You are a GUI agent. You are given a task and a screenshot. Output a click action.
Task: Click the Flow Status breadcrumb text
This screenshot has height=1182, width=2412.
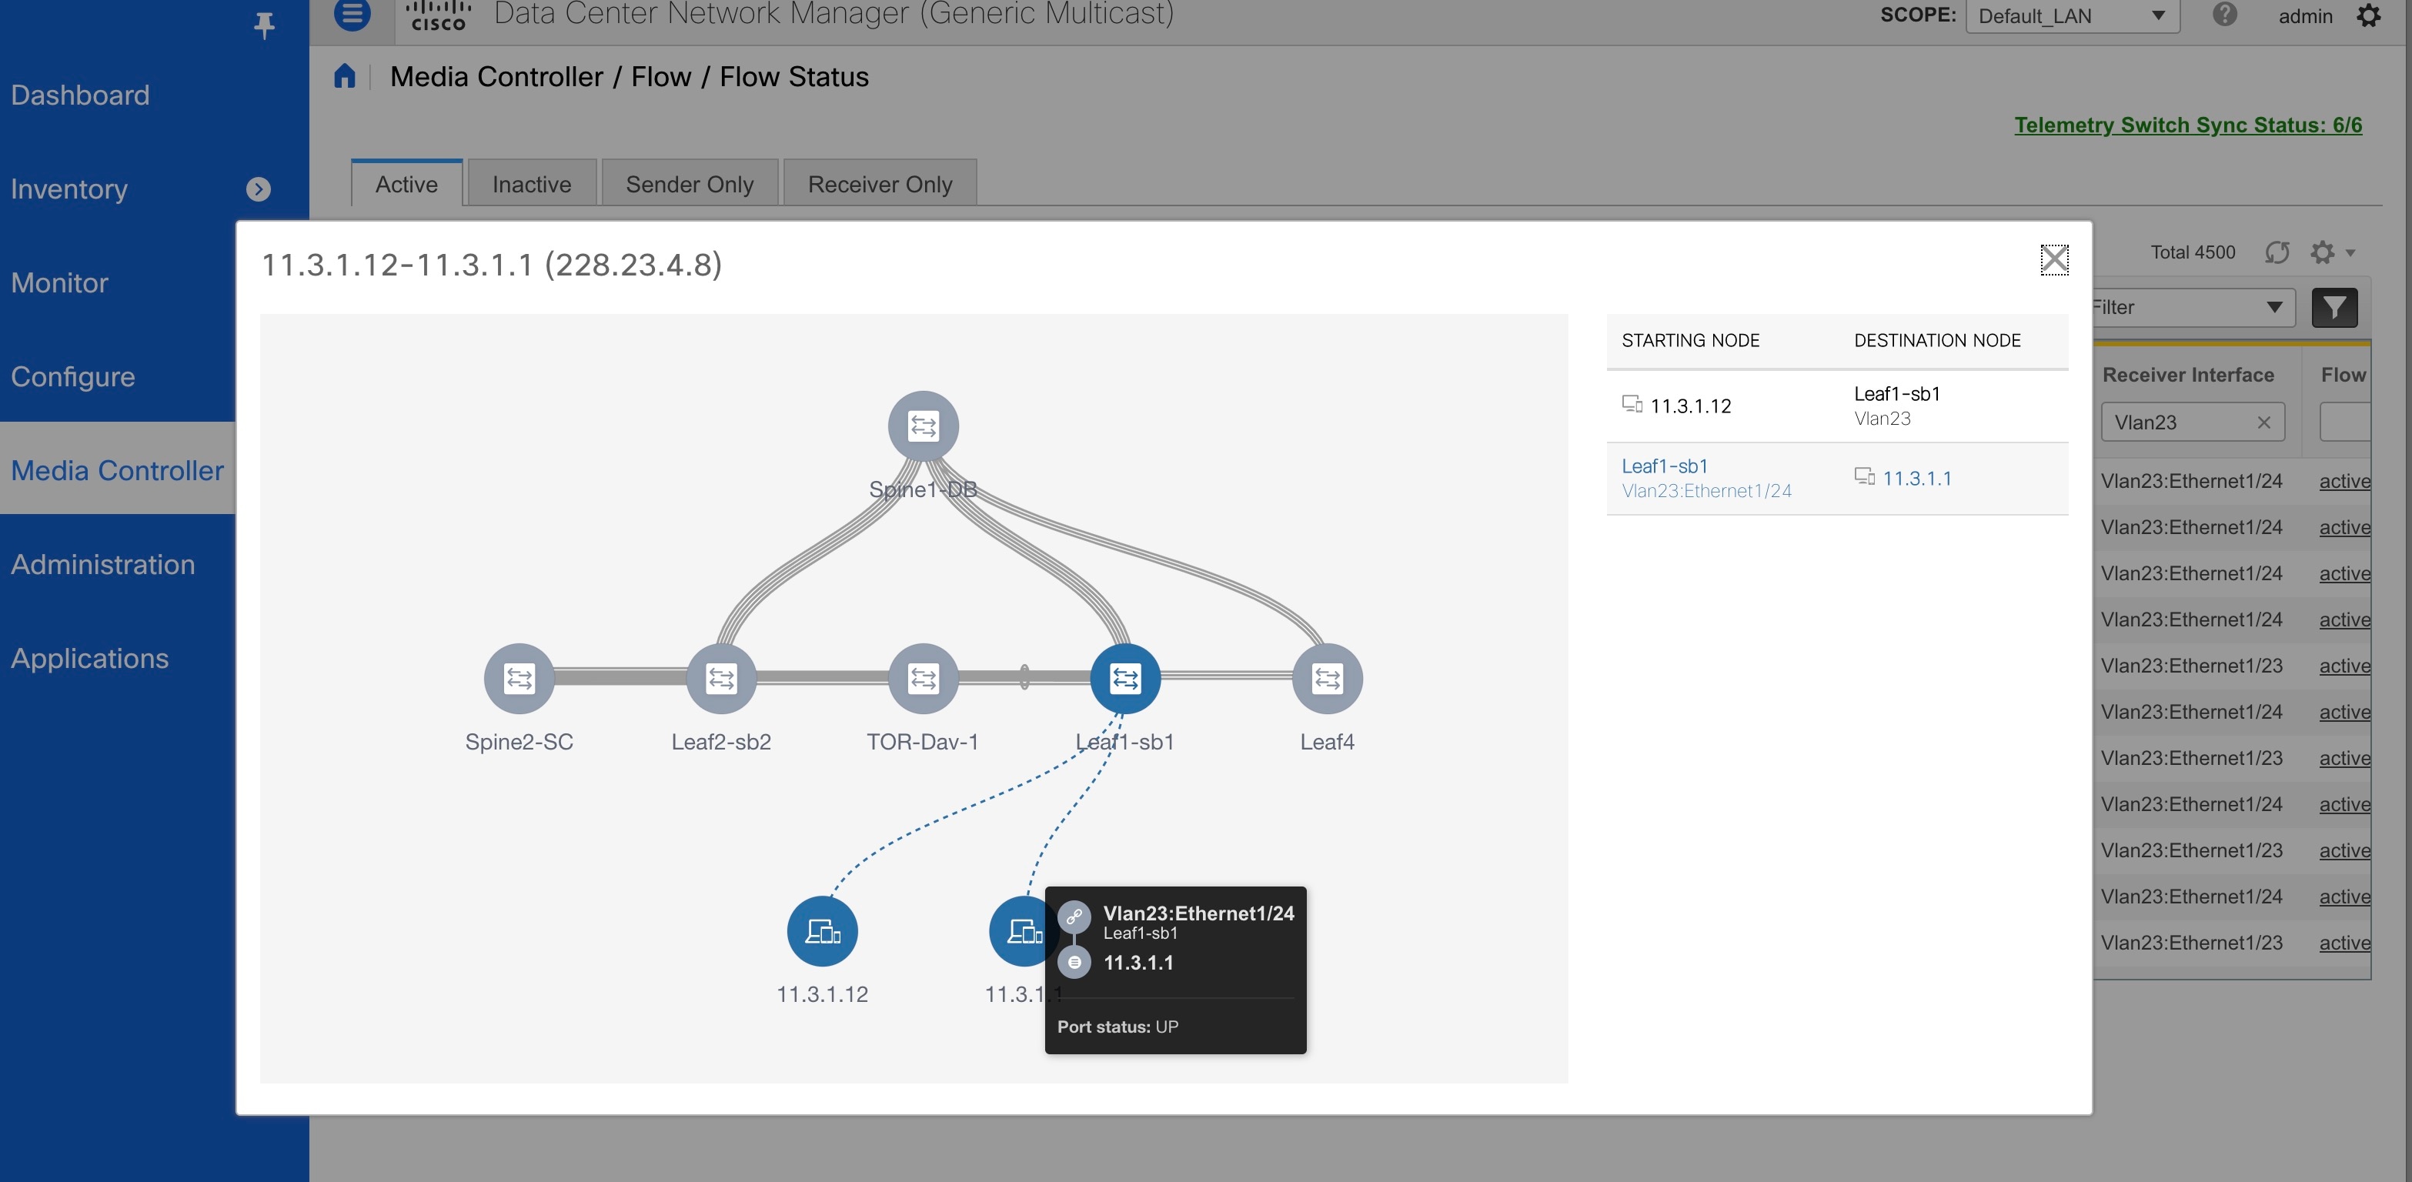794,77
